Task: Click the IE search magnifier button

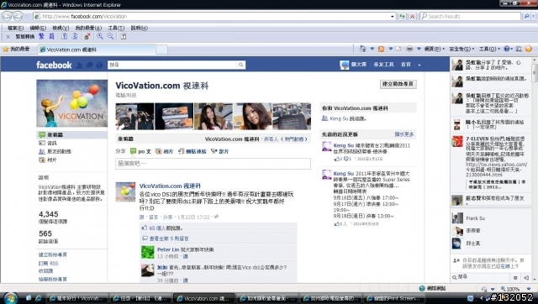Action: [527, 16]
